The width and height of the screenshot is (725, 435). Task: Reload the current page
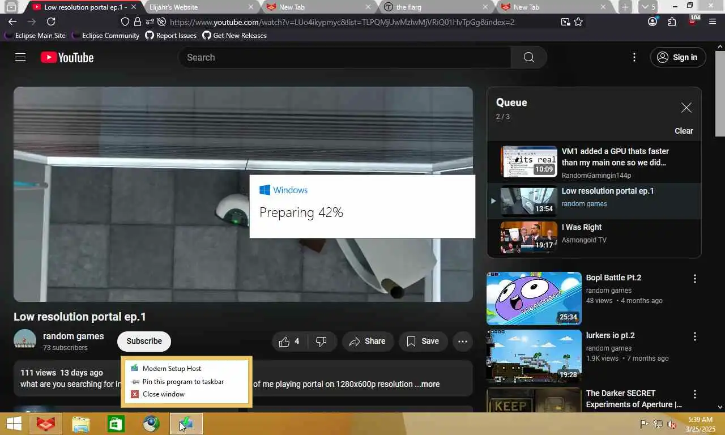[x=51, y=22]
